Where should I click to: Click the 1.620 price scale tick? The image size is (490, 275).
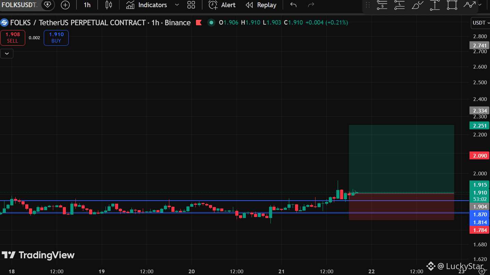click(x=480, y=259)
